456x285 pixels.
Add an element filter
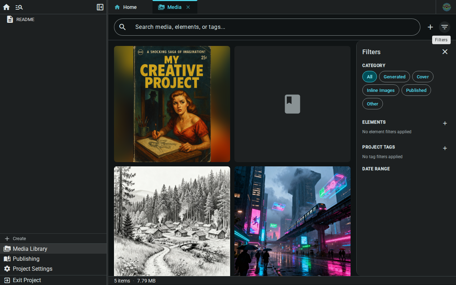[x=445, y=123]
